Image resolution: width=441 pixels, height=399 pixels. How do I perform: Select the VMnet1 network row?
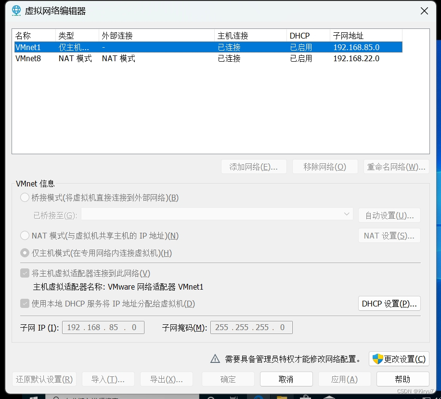point(208,47)
